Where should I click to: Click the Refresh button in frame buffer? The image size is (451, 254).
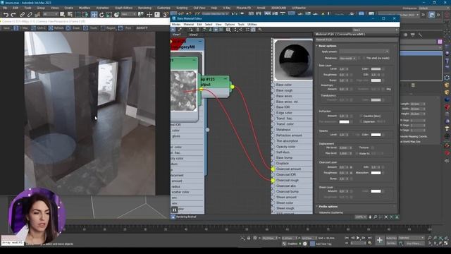point(56,28)
